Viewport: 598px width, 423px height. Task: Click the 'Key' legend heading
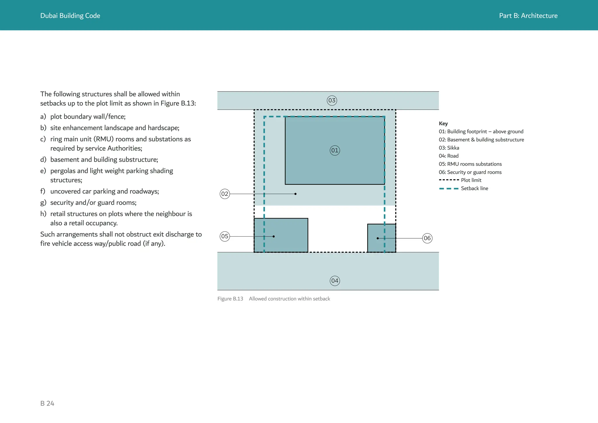(443, 124)
